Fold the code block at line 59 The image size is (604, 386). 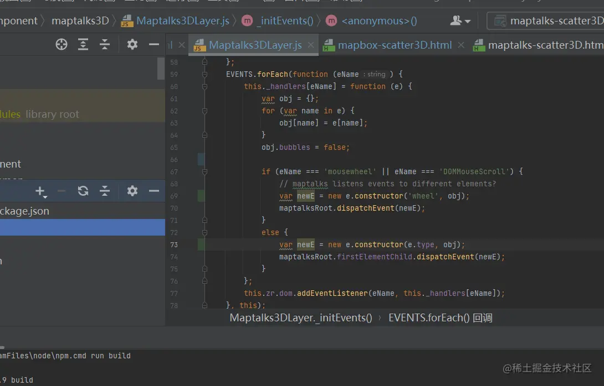(x=204, y=74)
